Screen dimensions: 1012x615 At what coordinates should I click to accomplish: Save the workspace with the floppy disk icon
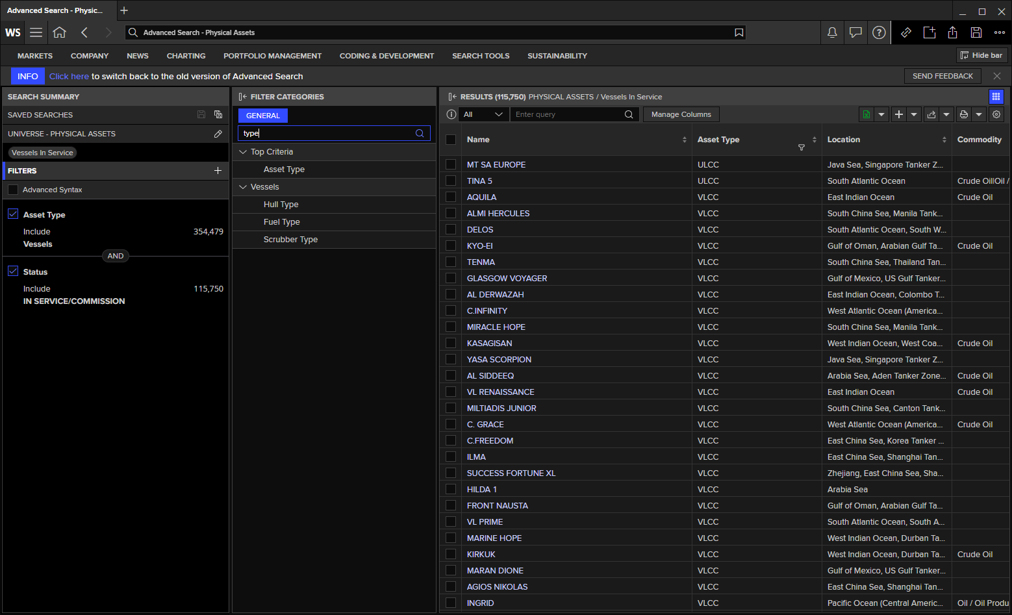[x=976, y=32]
